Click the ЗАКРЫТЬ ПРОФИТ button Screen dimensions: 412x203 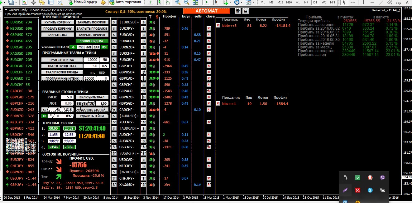(92, 35)
